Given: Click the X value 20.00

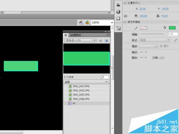Looking at the screenshot, I should tap(142, 9).
